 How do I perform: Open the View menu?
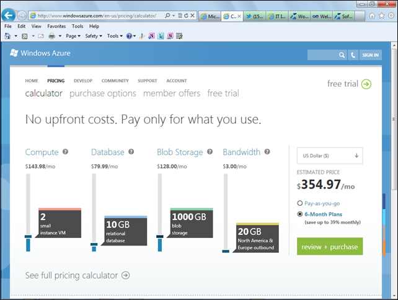click(37, 26)
